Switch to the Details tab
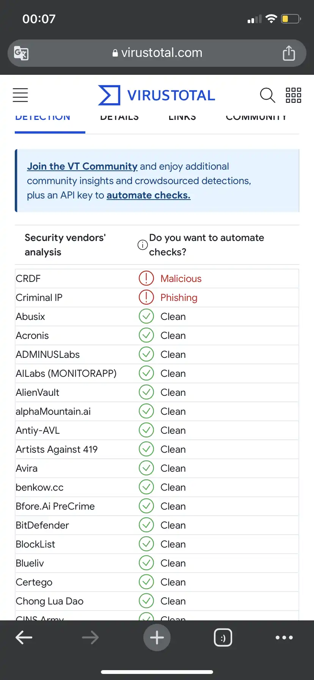This screenshot has width=314, height=680. click(x=119, y=117)
